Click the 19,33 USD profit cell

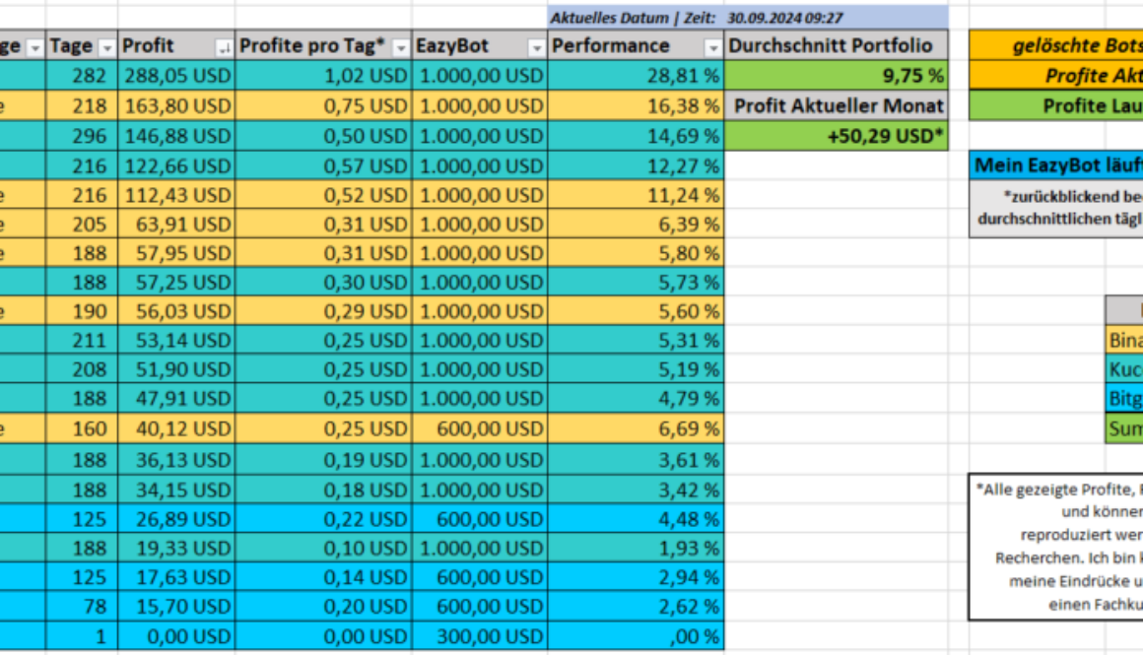[176, 549]
